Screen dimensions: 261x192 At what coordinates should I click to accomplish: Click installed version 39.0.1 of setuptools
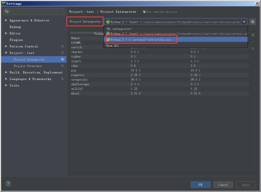tap(135, 80)
